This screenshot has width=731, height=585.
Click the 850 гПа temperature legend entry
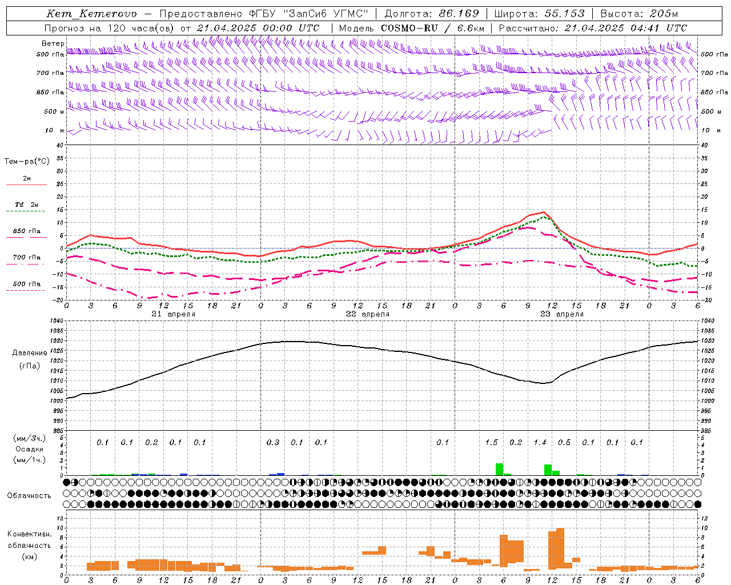click(x=26, y=231)
